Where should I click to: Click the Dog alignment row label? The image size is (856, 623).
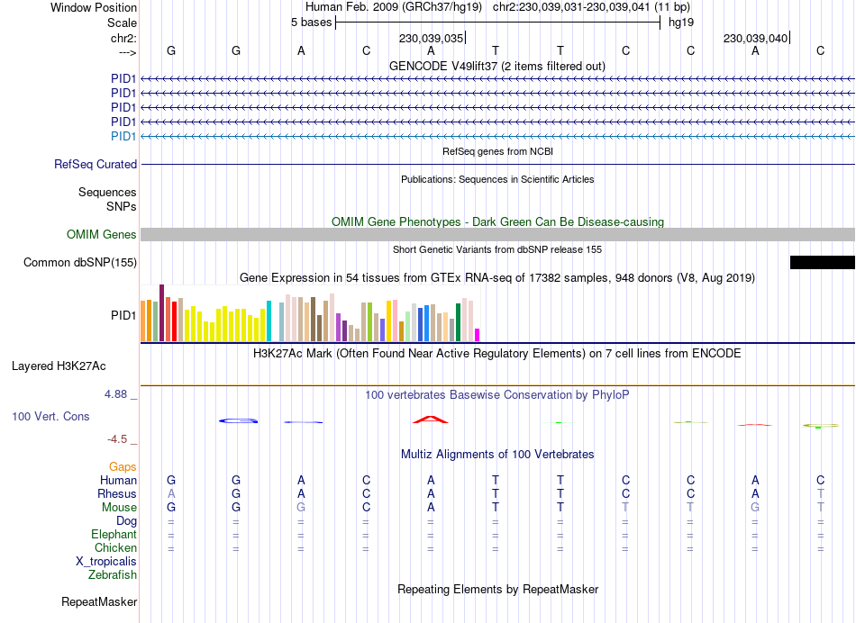(x=126, y=521)
